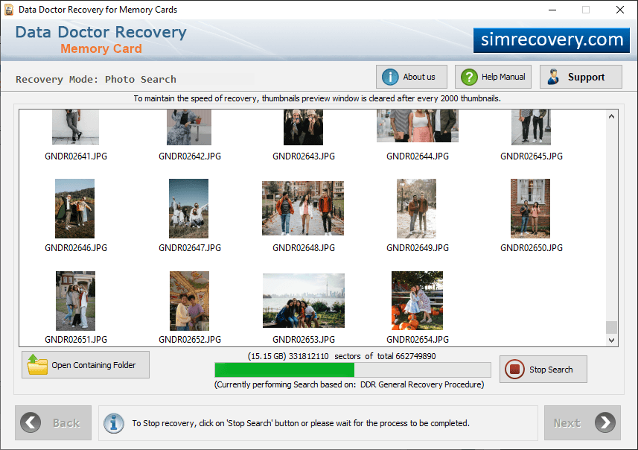The image size is (638, 450).
Task: Click the Open Containing Folder label
Action: click(x=94, y=365)
